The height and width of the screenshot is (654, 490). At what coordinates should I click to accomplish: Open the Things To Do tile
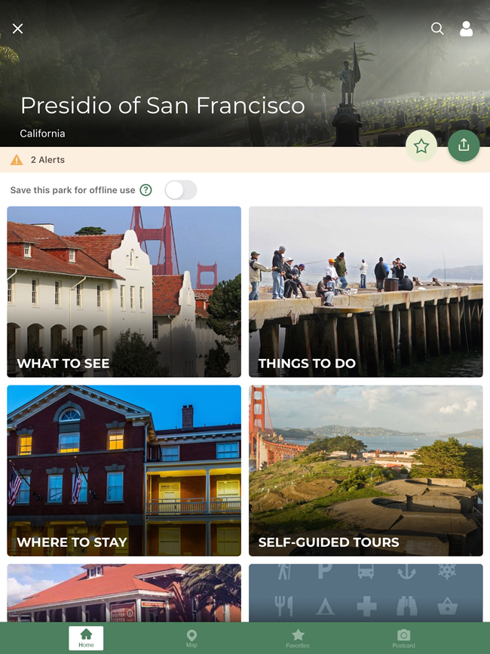coord(366,292)
